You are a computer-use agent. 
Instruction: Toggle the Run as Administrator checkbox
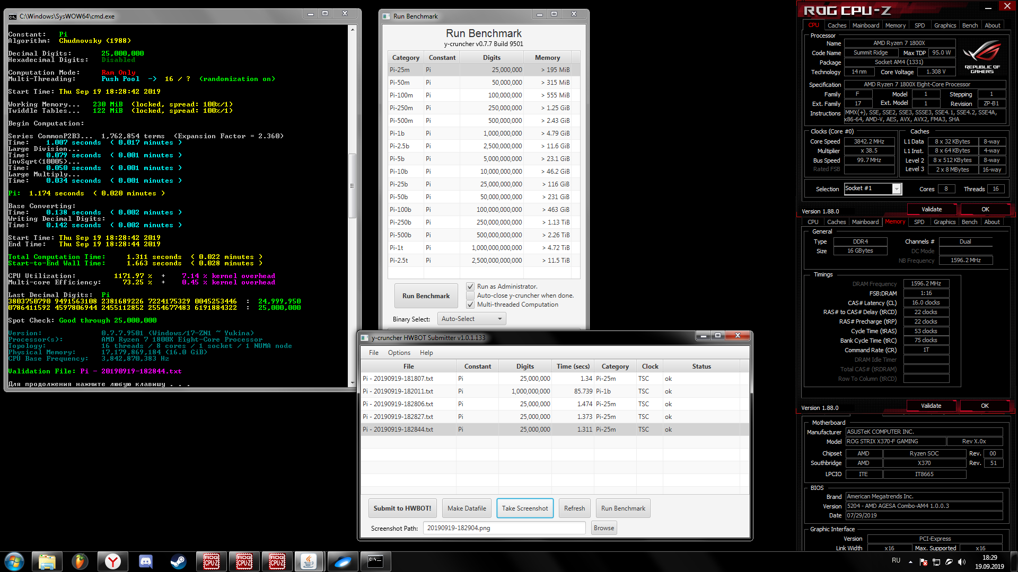pyautogui.click(x=470, y=287)
